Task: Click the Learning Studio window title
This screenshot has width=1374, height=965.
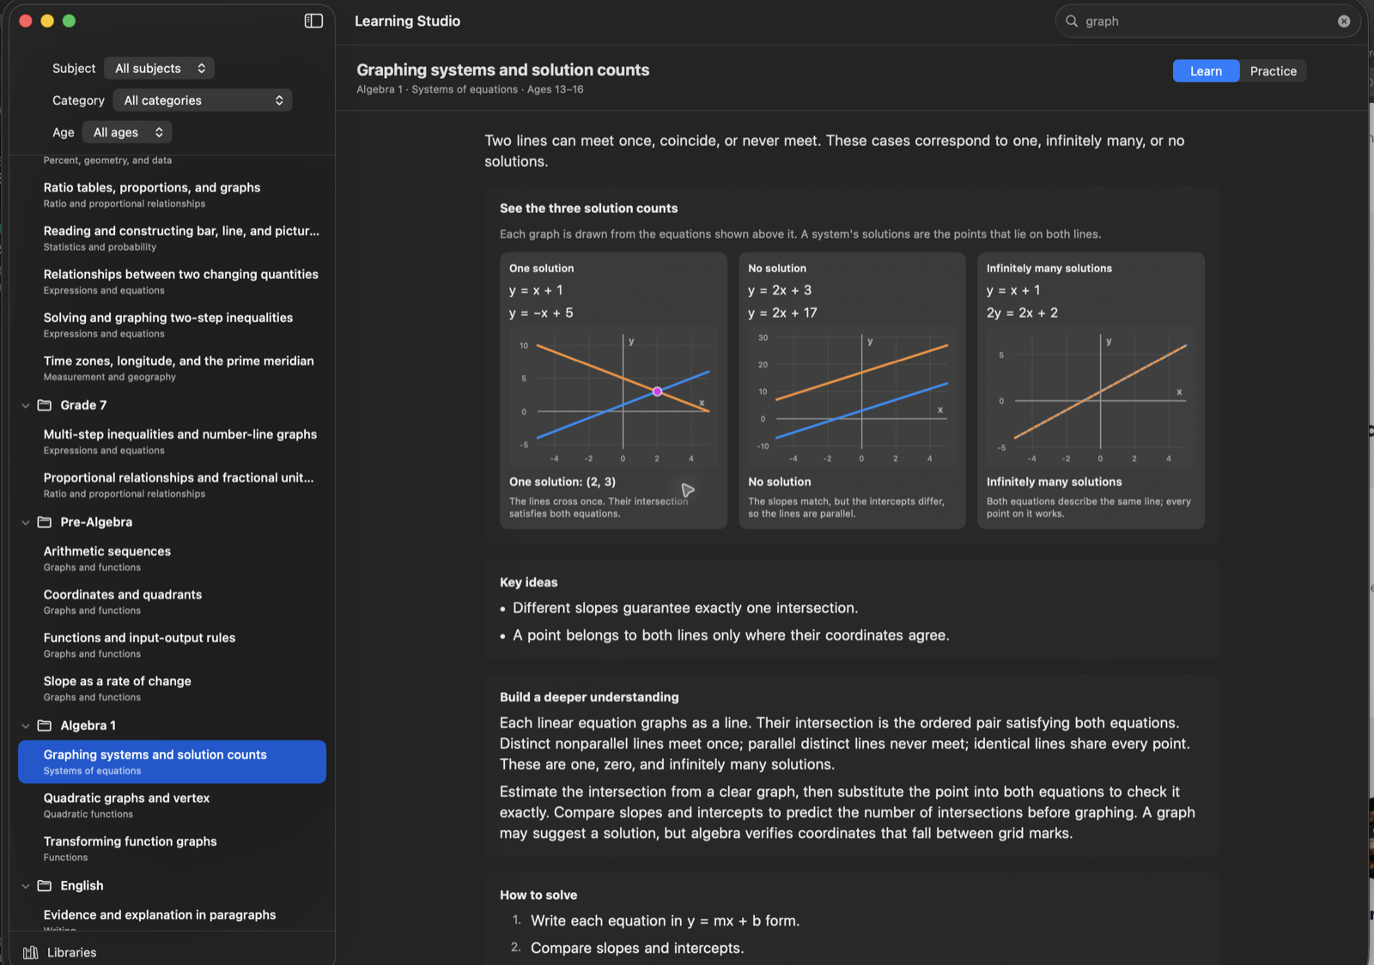Action: pyautogui.click(x=408, y=21)
